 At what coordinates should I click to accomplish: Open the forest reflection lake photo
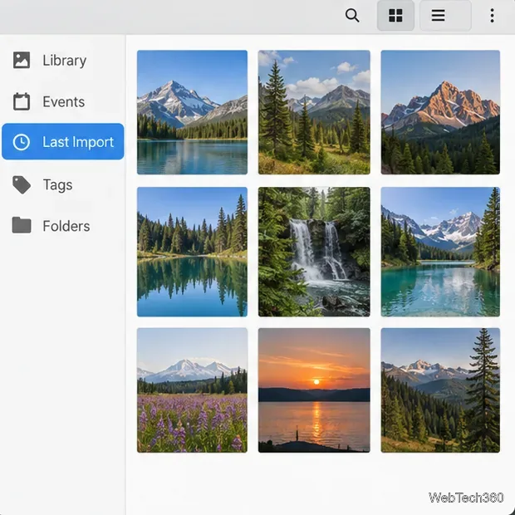point(192,252)
